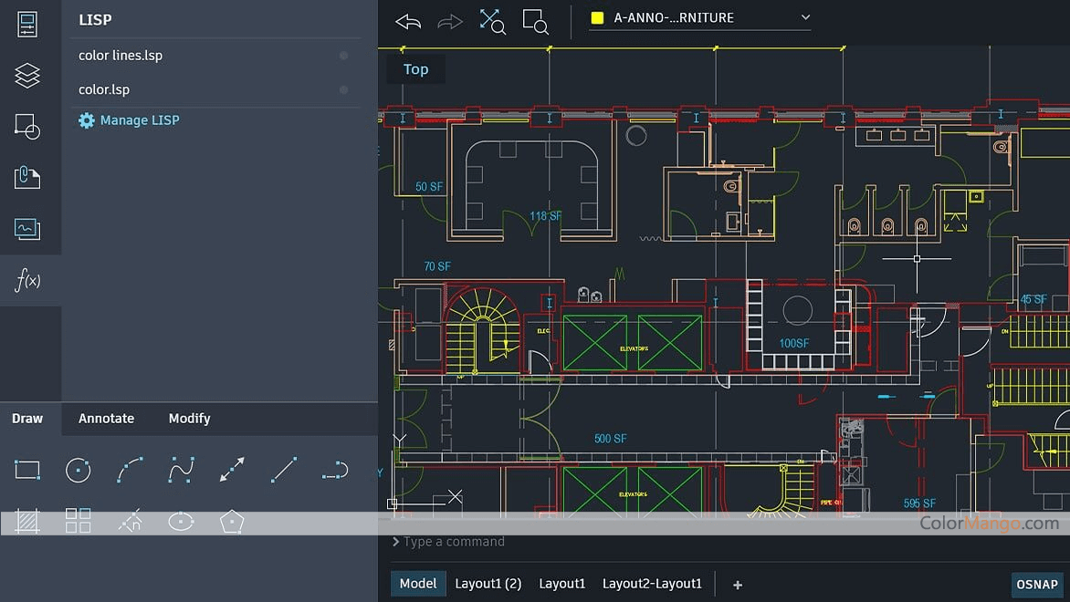The width and height of the screenshot is (1070, 602).
Task: Toggle the status dot for color.lsp
Action: point(343,89)
